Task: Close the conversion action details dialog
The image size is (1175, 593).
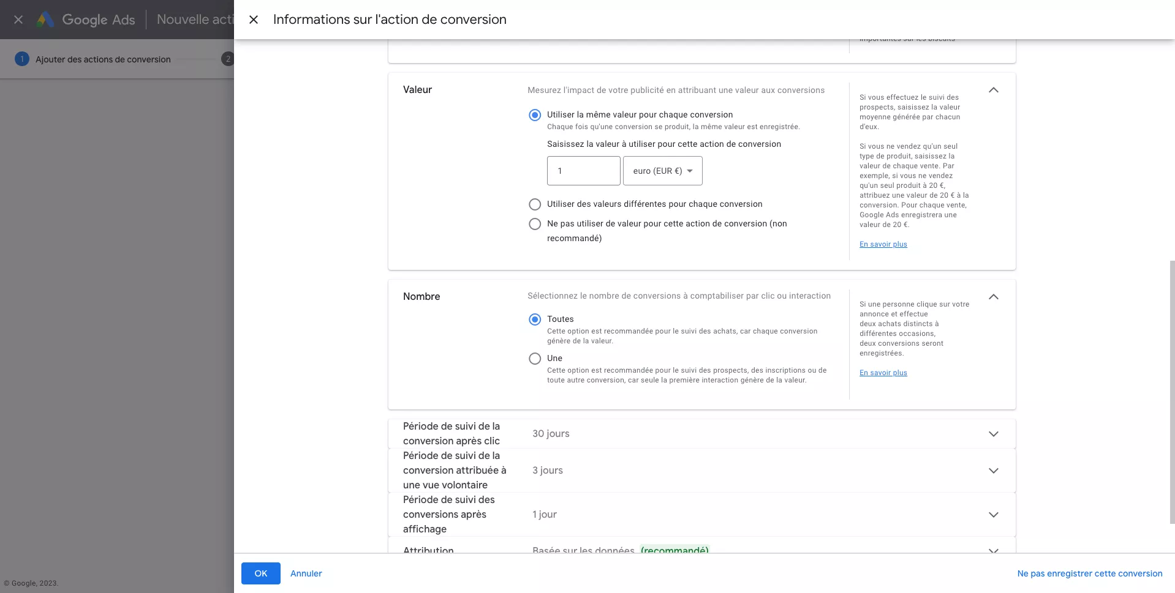Action: 254,19
